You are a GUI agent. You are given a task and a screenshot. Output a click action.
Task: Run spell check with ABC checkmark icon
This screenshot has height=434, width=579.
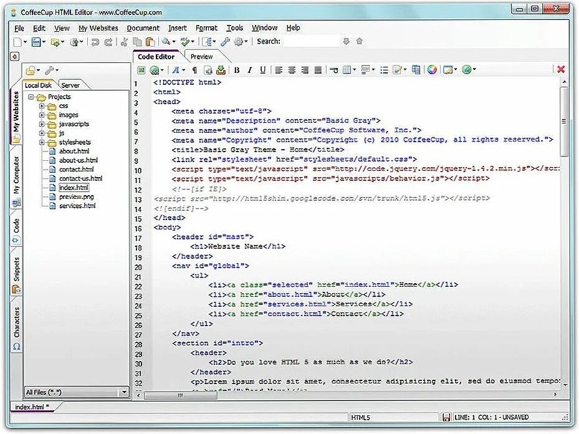[184, 42]
